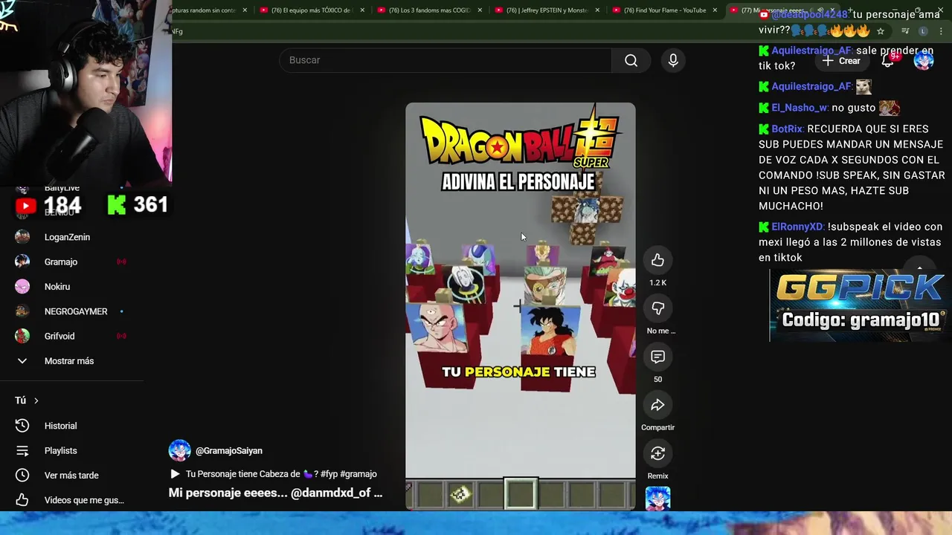The height and width of the screenshot is (535, 952).
Task: Open Nokiru subscription channel
Action: pos(57,286)
